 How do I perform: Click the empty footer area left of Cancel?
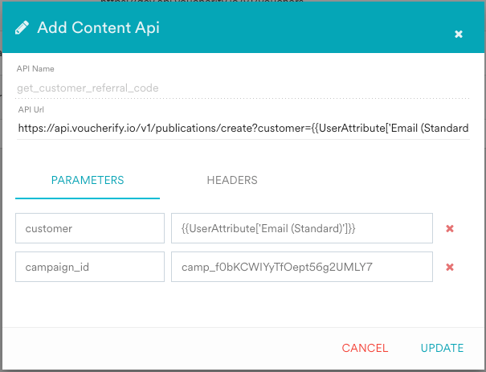tap(161, 348)
